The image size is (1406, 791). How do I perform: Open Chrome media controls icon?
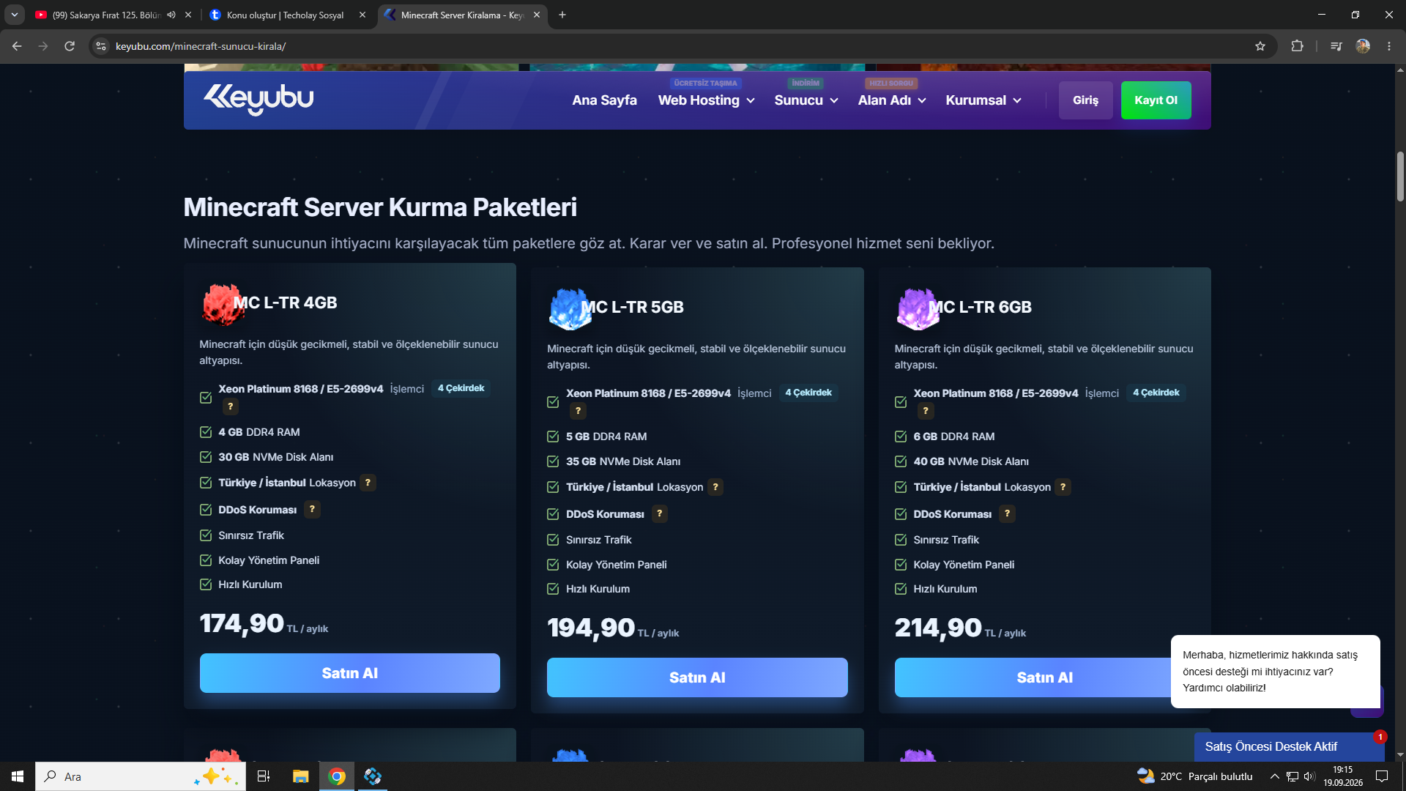[1336, 46]
